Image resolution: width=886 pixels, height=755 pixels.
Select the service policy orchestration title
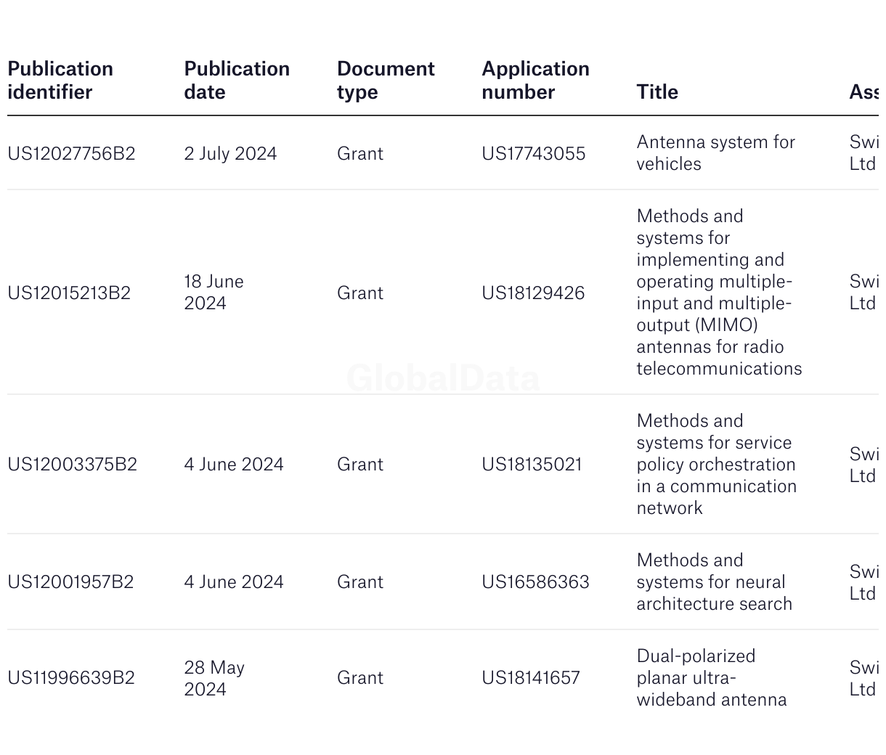click(x=717, y=465)
